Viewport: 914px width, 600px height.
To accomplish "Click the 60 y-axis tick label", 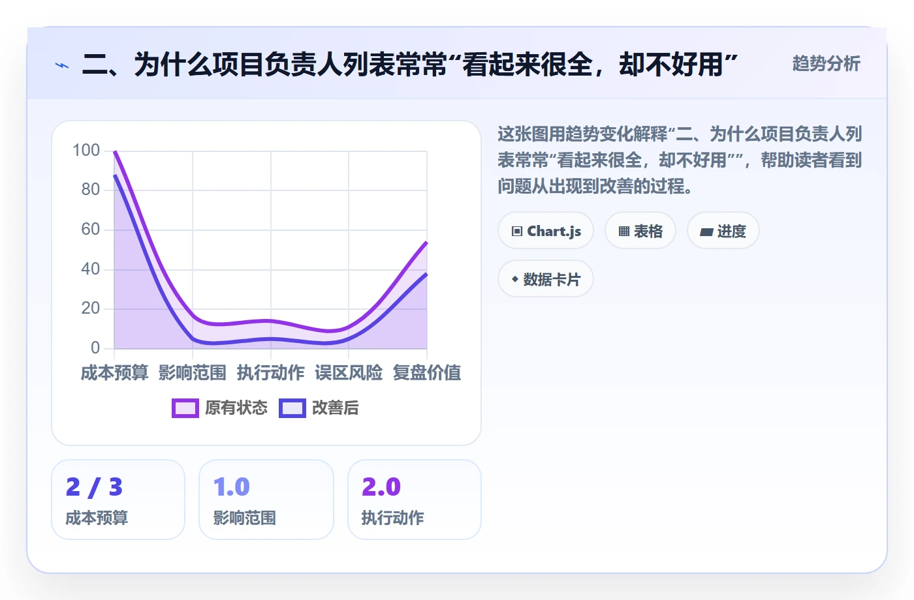I will (91, 230).
